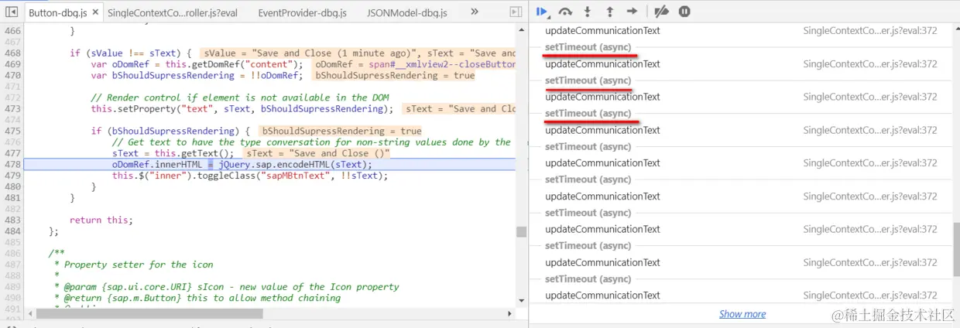Screen dimensions: 960x328
Task: Deactivate all breakpoints
Action: pyautogui.click(x=661, y=12)
